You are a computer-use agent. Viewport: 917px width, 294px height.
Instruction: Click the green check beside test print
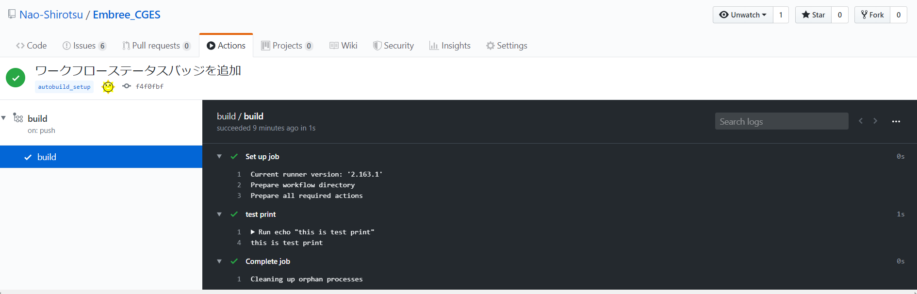click(234, 214)
